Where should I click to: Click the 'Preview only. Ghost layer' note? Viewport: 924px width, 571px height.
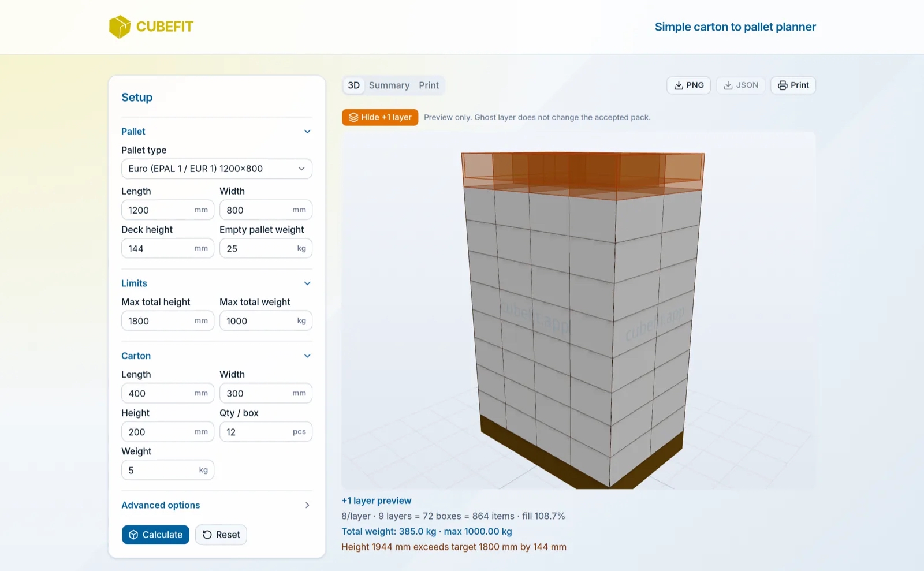tap(537, 117)
